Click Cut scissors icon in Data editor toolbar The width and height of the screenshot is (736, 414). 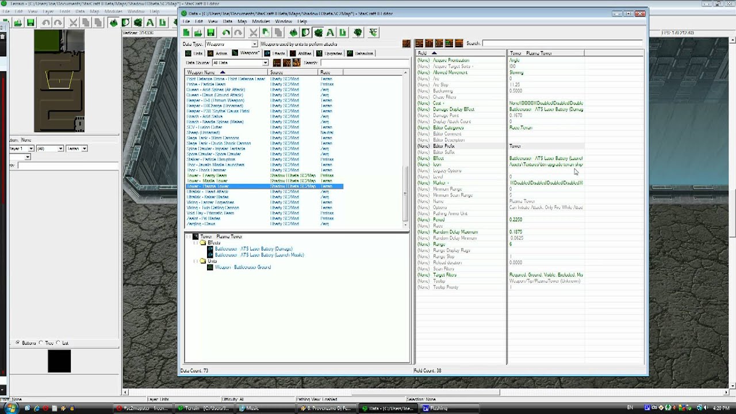click(x=253, y=33)
